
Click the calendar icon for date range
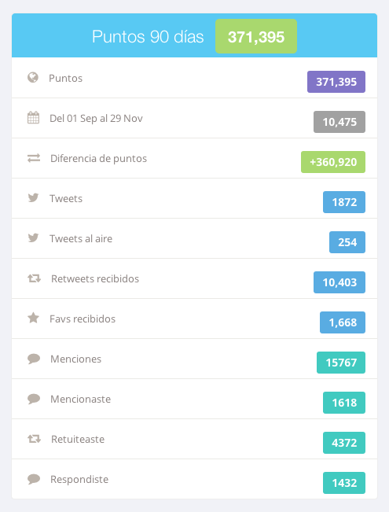pyautogui.click(x=33, y=117)
